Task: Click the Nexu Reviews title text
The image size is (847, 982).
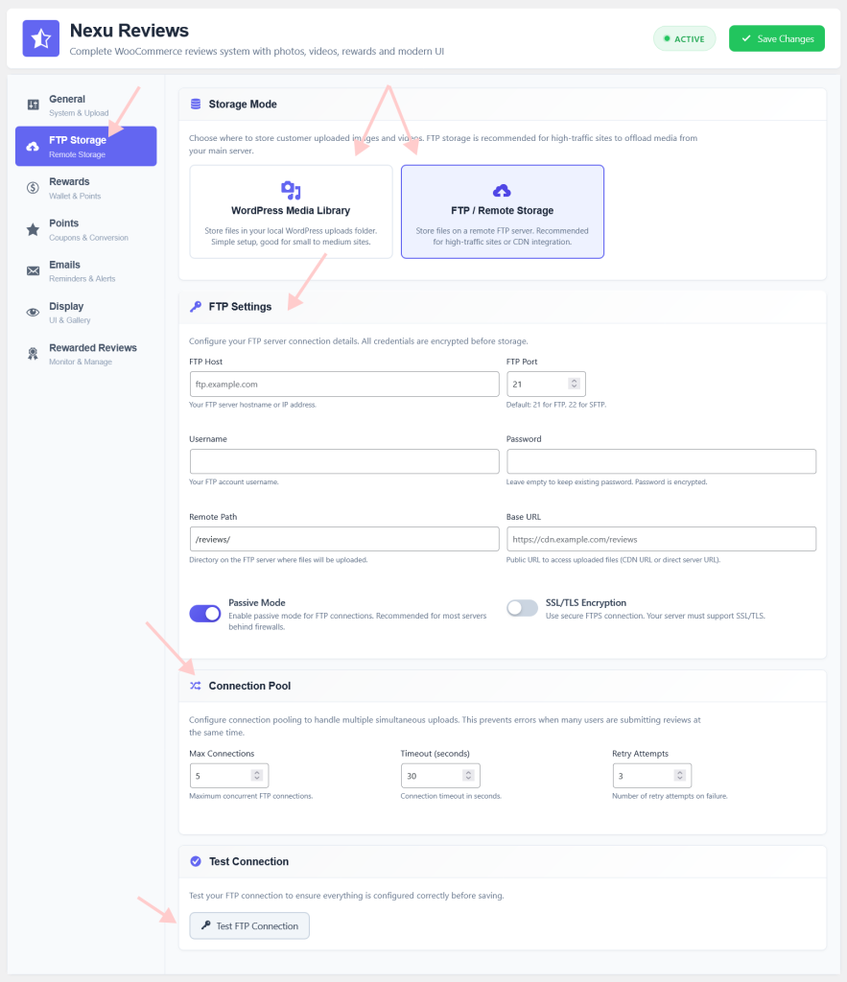Action: click(x=129, y=30)
